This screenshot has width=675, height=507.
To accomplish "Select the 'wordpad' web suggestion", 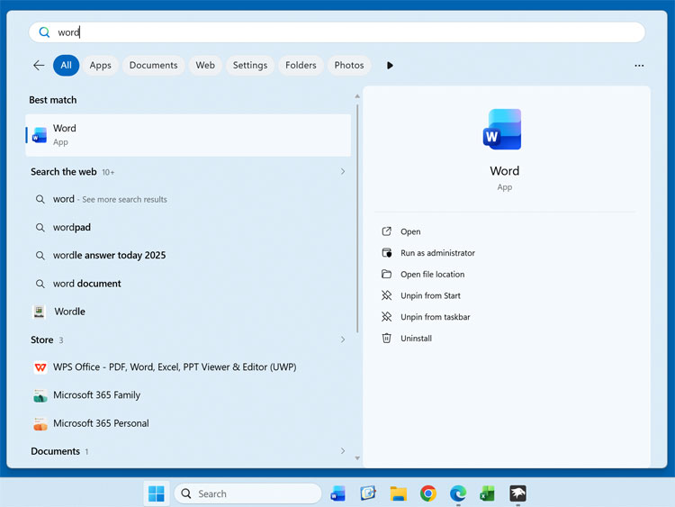I will tap(188, 227).
